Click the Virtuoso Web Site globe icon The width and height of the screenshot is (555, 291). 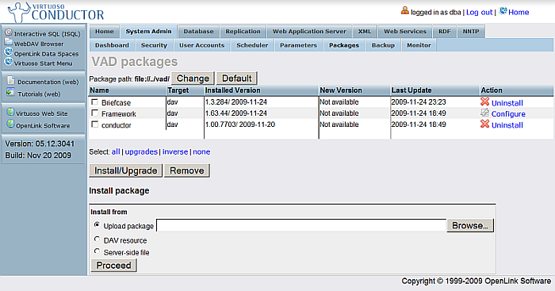click(x=10, y=113)
